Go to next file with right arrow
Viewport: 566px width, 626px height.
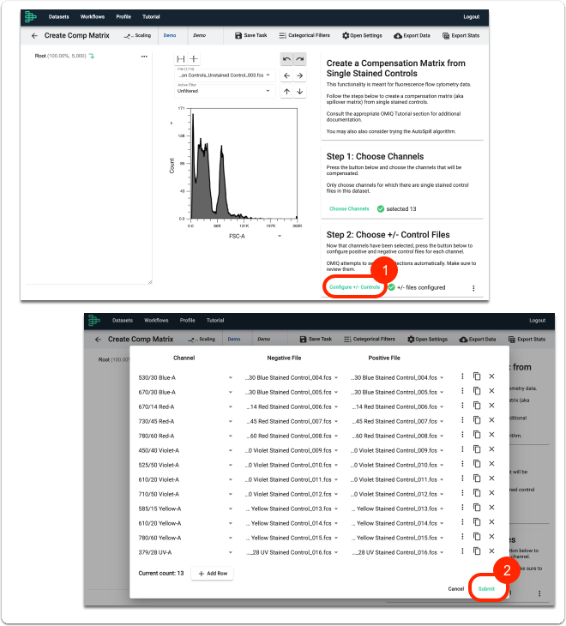[300, 75]
